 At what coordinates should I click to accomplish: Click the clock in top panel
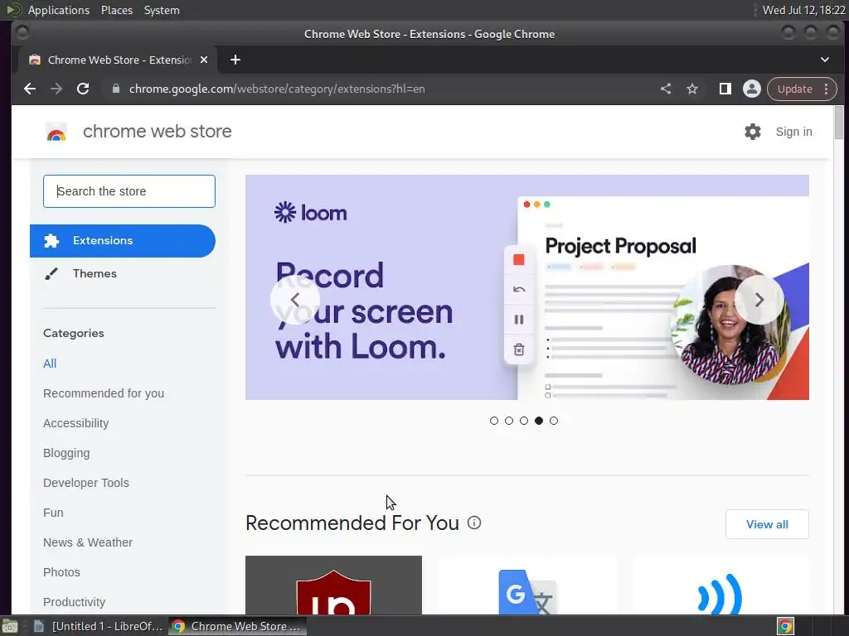click(x=803, y=10)
